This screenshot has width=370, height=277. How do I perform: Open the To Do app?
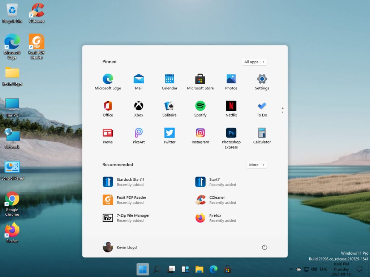tap(262, 109)
